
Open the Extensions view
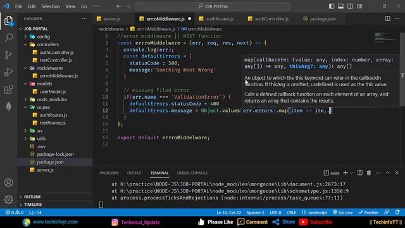[8, 89]
